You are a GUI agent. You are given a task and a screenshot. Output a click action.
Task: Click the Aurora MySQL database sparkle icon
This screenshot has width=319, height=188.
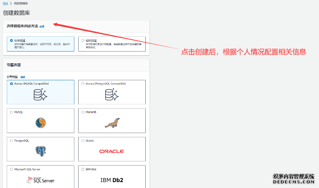click(40, 95)
